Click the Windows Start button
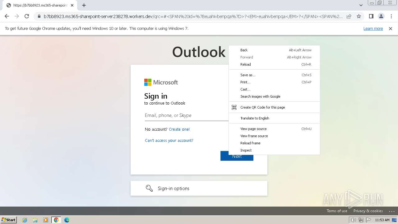Image resolution: width=398 pixels, height=224 pixels. 9,220
